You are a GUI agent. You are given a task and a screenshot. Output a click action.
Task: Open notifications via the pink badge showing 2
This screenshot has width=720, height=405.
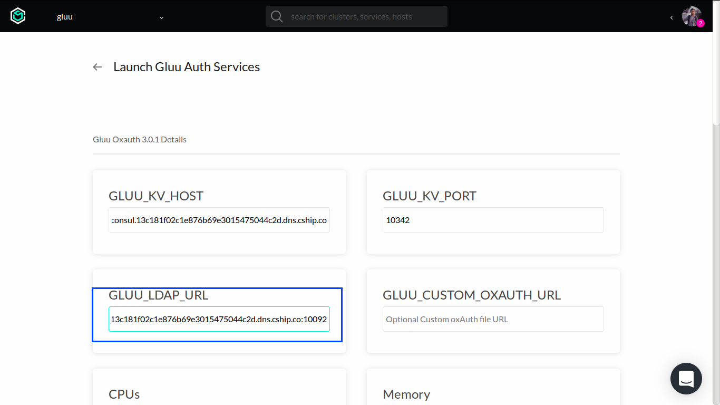pos(700,24)
